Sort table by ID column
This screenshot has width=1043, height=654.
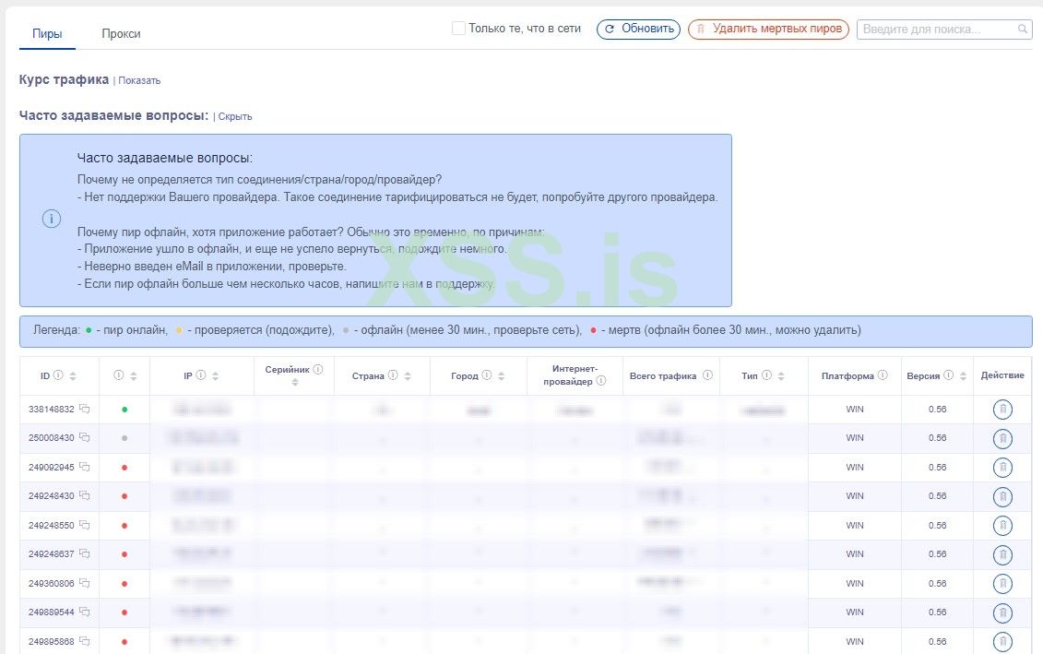pos(73,376)
